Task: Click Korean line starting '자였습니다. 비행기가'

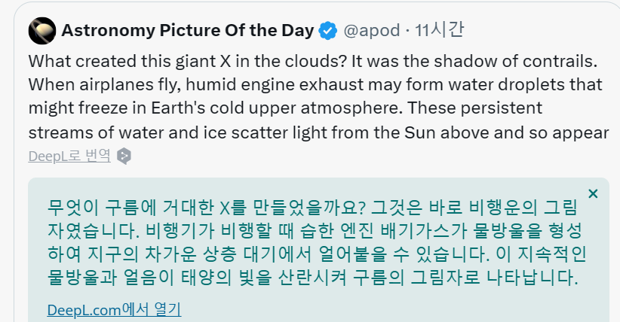Action: [315, 231]
